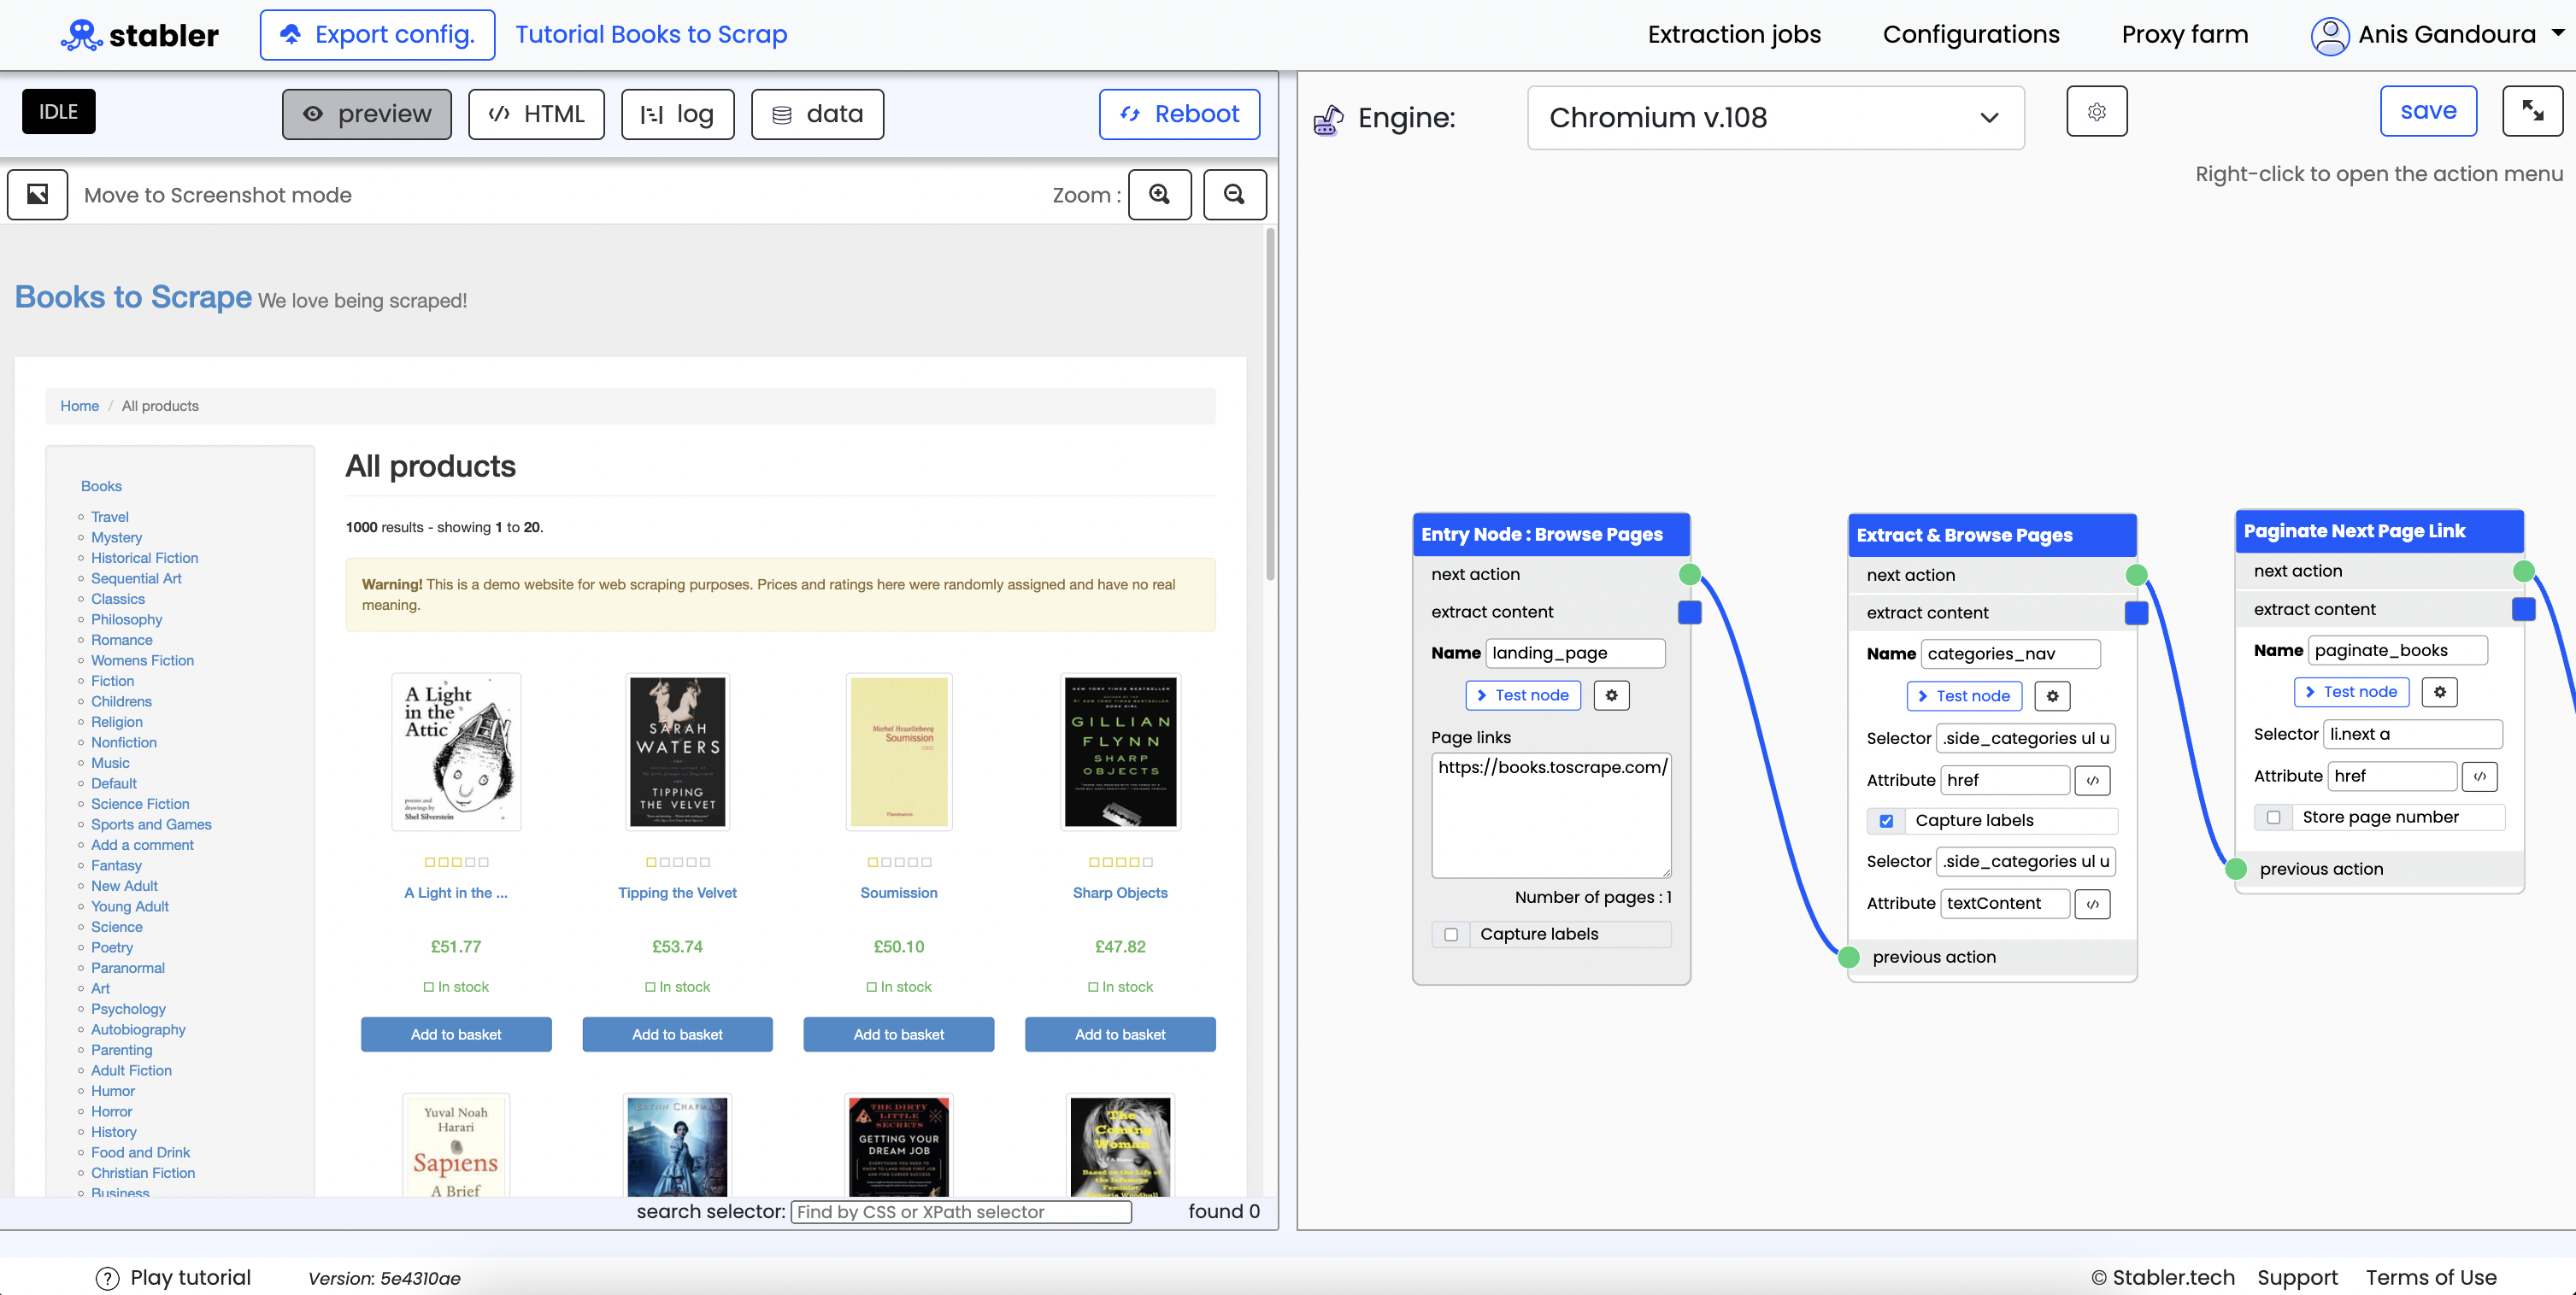
Task: Open Configurations menu
Action: [x=1971, y=35]
